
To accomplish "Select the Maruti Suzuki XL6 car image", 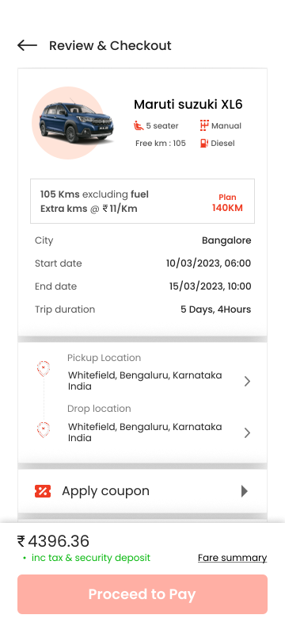I will 73,122.
